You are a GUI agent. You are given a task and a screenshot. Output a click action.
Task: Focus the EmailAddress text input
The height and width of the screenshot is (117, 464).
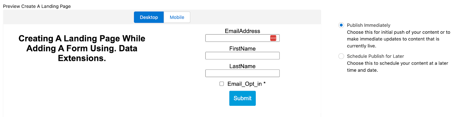click(242, 38)
